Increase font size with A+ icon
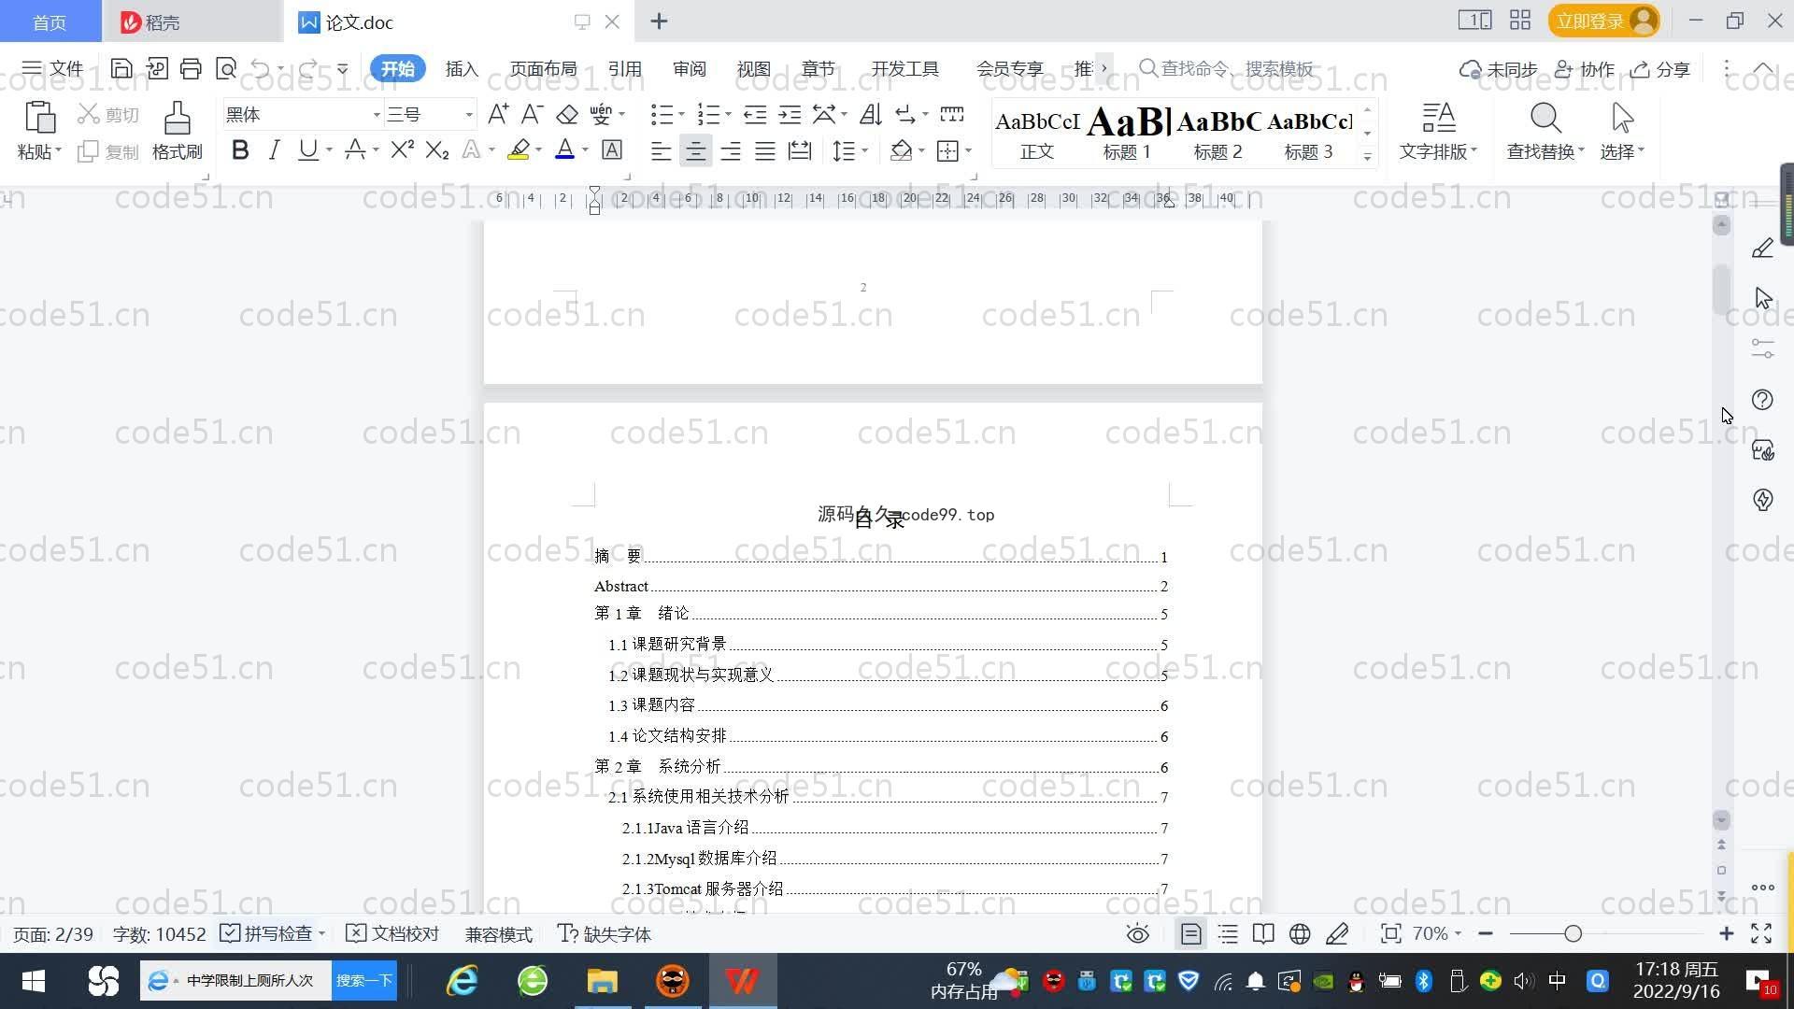 [x=498, y=115]
